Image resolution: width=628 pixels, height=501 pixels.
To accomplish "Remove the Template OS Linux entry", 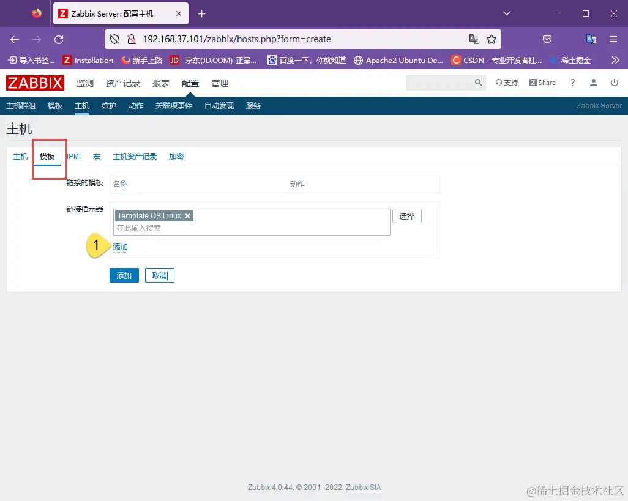I will (188, 216).
